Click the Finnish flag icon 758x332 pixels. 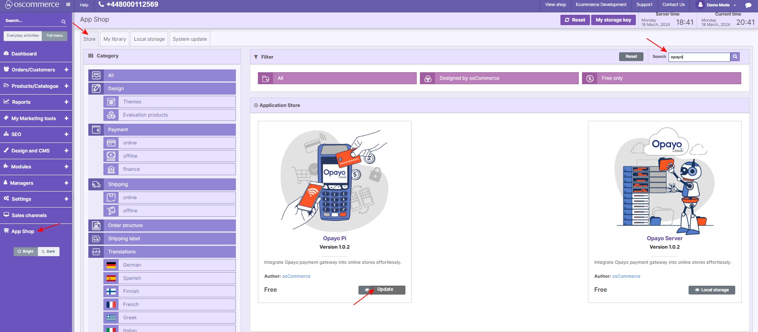click(x=111, y=291)
